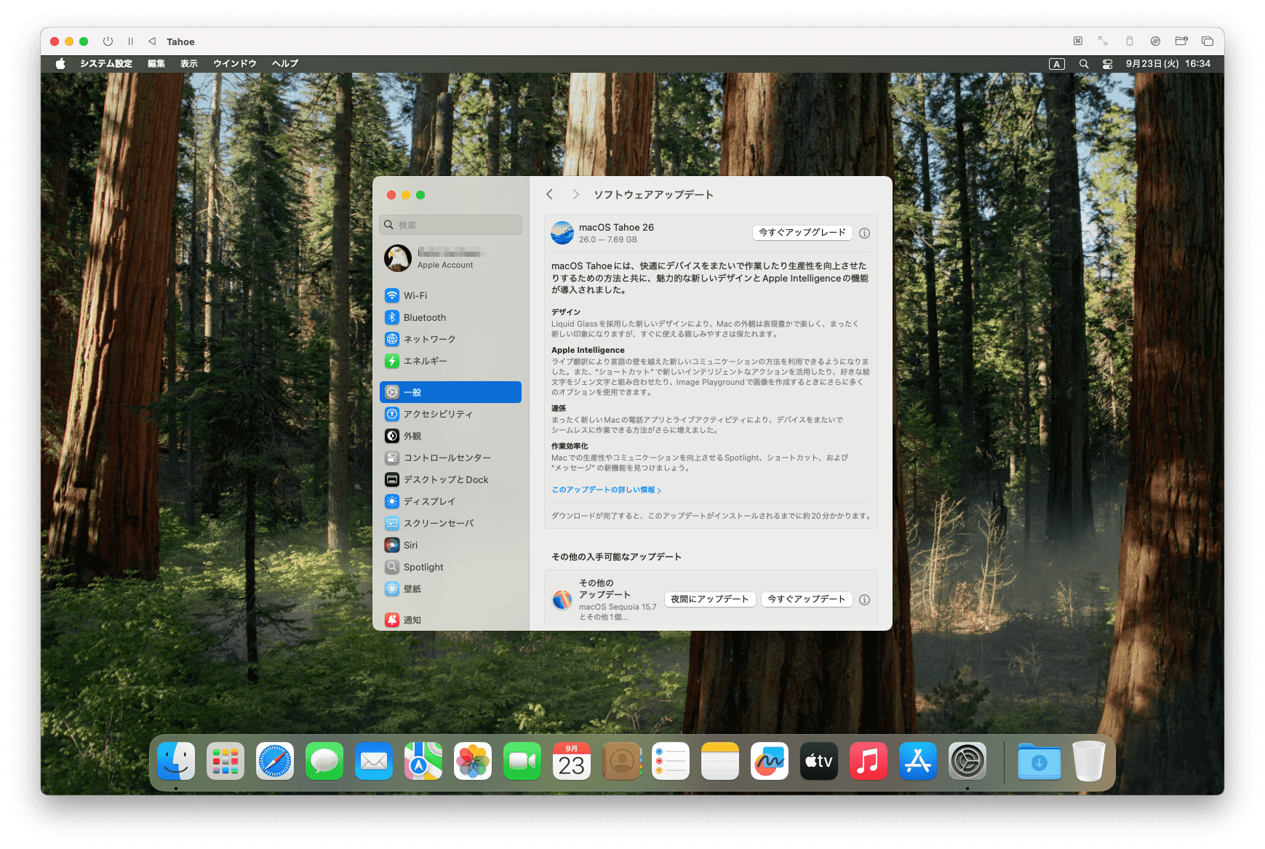Open システム設定 menu in menu bar

[106, 64]
